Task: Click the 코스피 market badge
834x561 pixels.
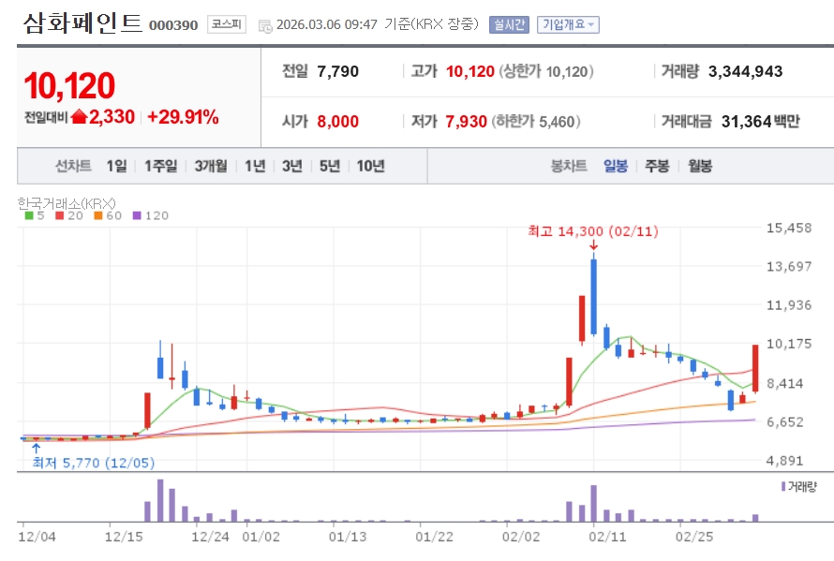Action: pos(227,24)
